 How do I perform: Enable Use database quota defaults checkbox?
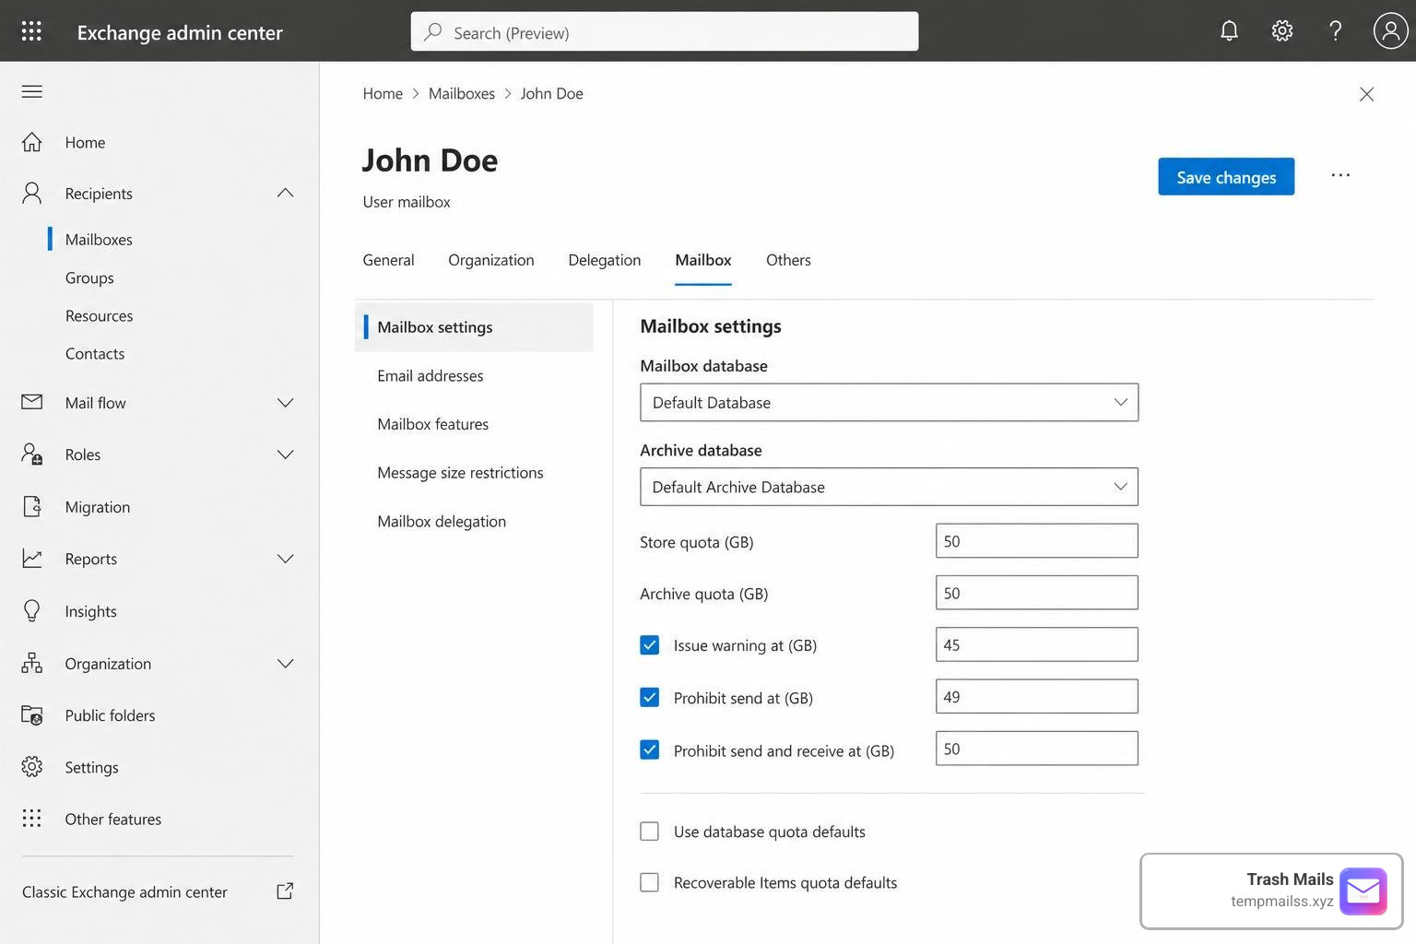pos(649,832)
